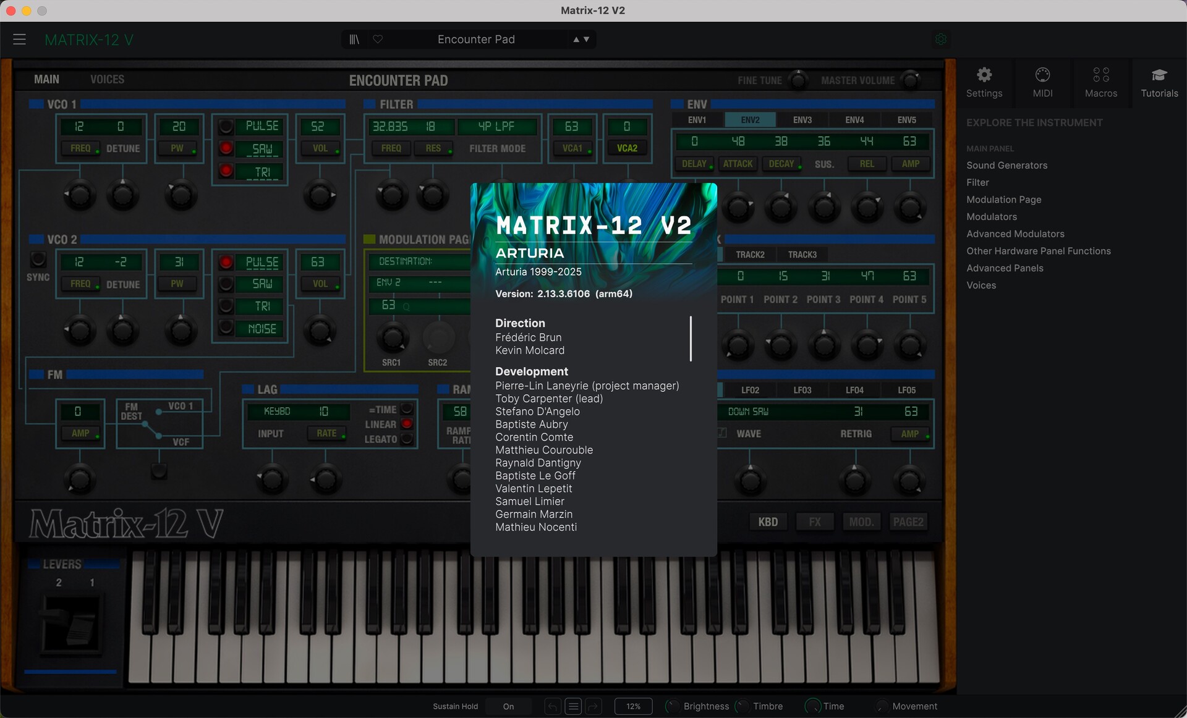The width and height of the screenshot is (1187, 718).
Task: Click the KBD panel button
Action: pos(768,522)
